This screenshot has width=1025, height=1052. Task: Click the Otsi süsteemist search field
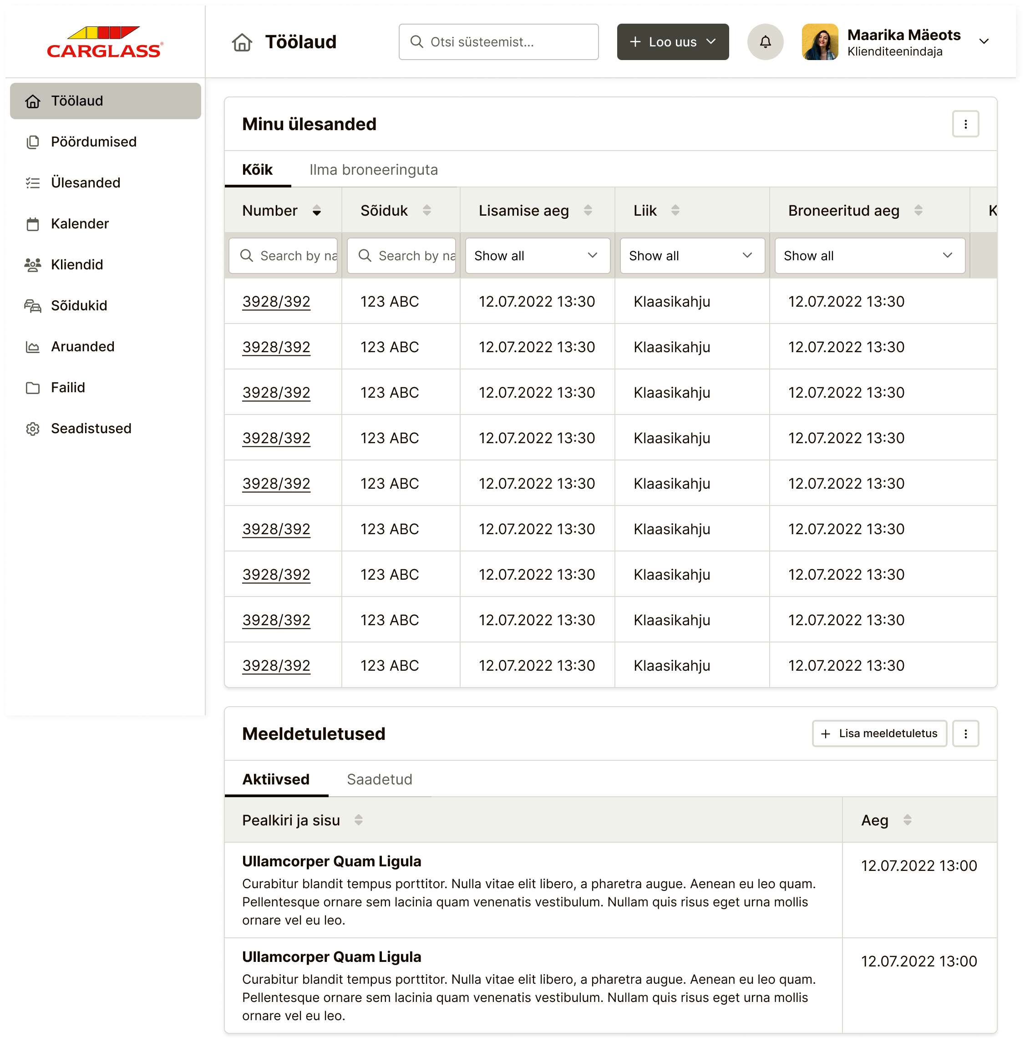[498, 42]
